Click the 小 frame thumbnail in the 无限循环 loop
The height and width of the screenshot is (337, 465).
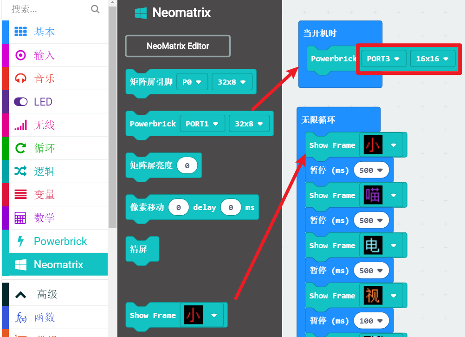tap(373, 145)
